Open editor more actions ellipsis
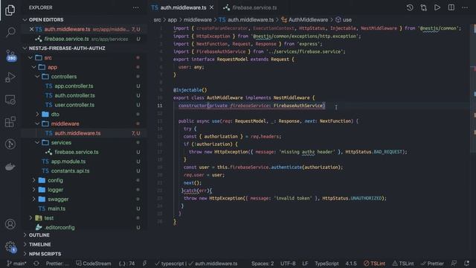Image resolution: width=476 pixels, height=268 pixels. [465, 7]
